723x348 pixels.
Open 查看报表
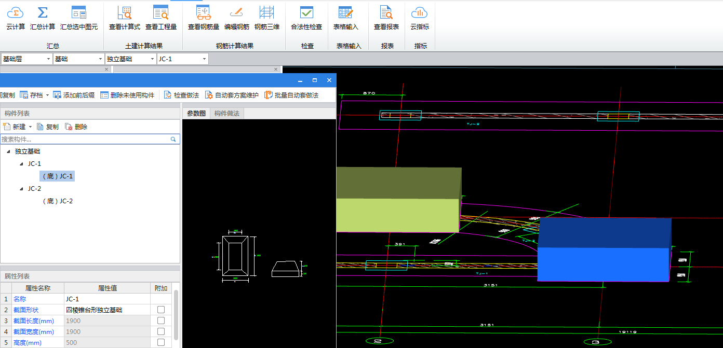[x=386, y=19]
